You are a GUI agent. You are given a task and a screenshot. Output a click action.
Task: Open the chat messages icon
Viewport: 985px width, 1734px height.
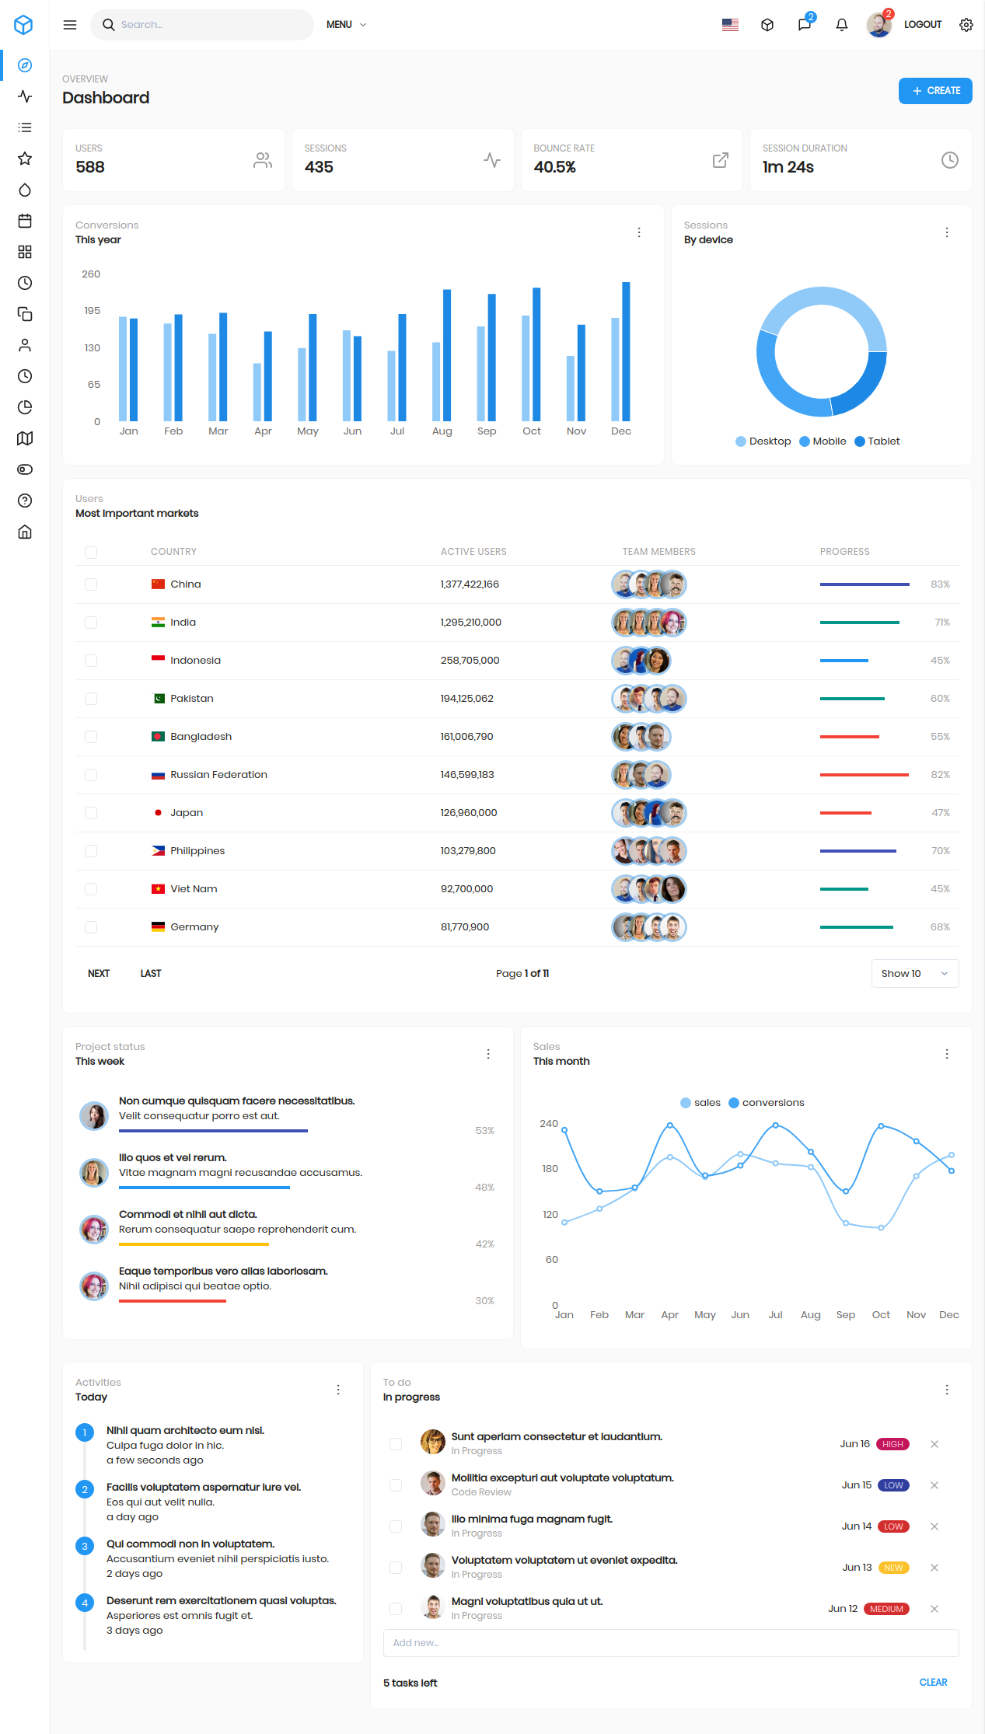point(805,25)
